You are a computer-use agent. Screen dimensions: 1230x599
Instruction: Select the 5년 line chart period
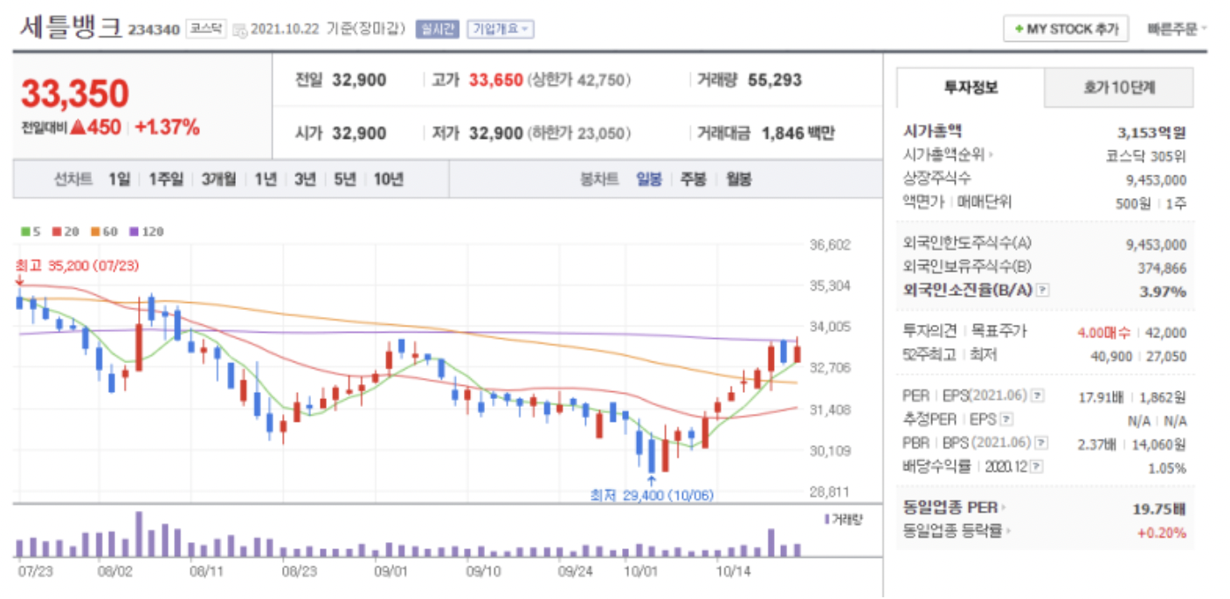click(x=344, y=179)
